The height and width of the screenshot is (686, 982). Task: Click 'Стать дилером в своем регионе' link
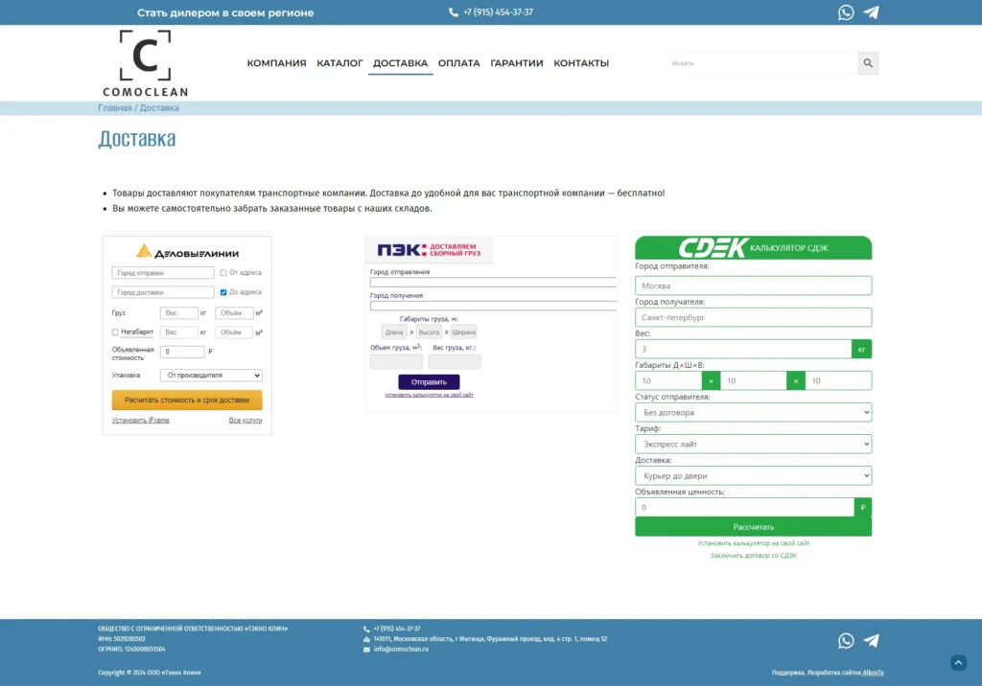point(225,12)
